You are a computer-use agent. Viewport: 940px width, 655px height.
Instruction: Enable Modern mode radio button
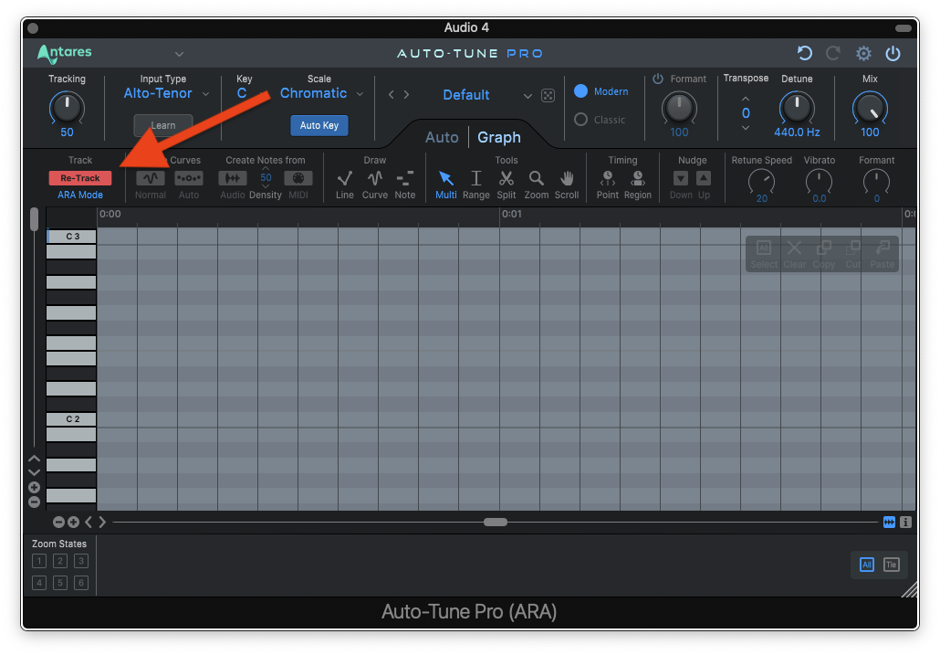(x=581, y=91)
